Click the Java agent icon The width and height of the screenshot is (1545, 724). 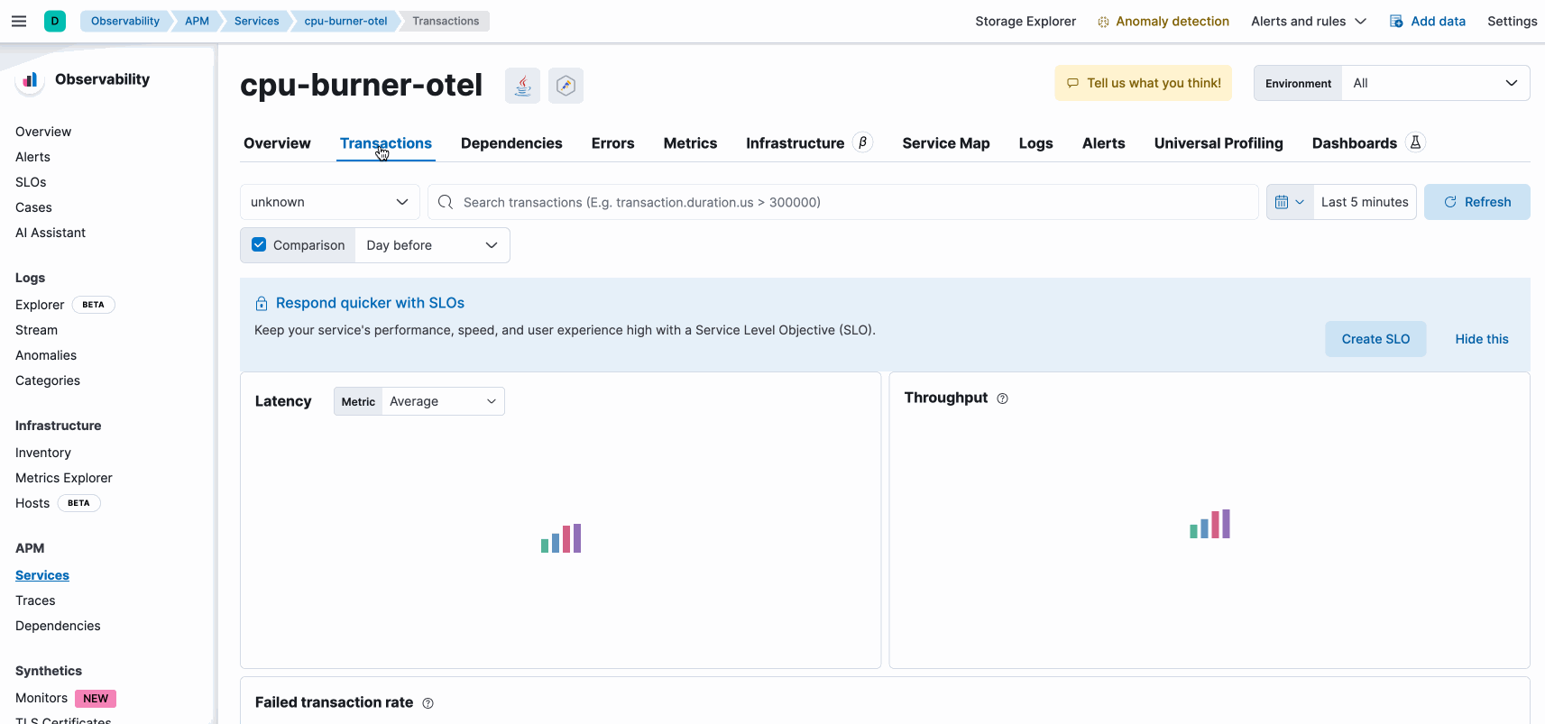tap(522, 86)
